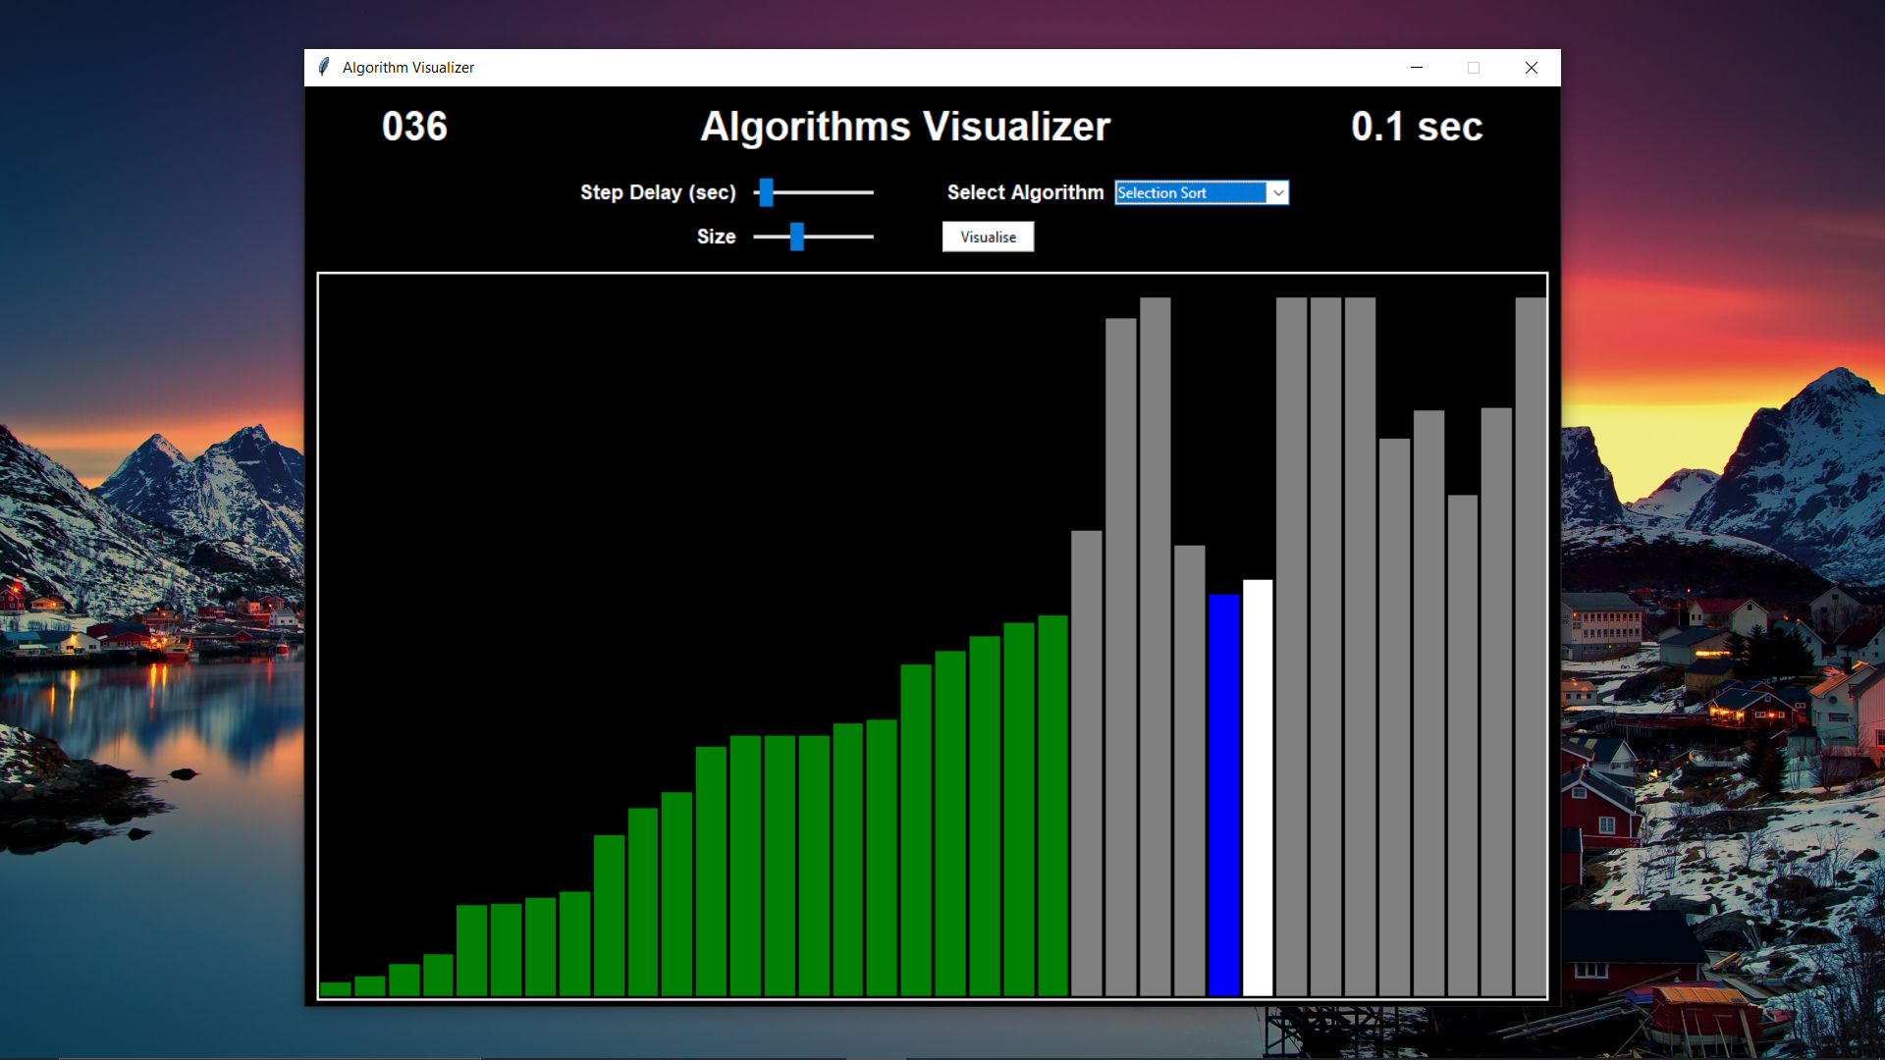Click the 036 counter label

tap(414, 127)
